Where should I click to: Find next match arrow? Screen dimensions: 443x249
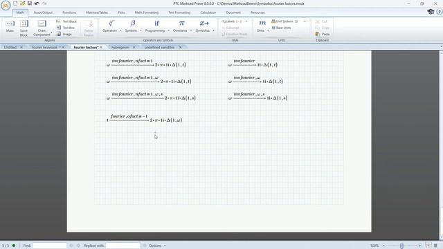click(x=78, y=246)
